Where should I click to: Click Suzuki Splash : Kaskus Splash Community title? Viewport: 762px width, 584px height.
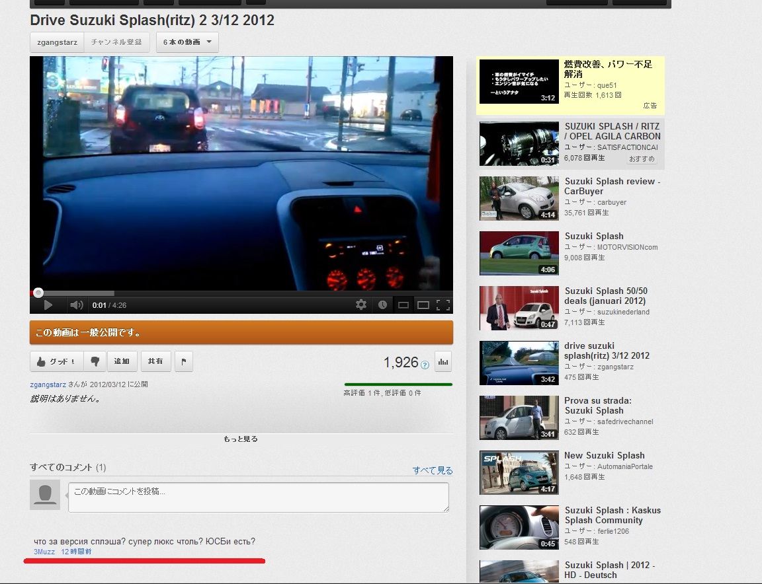tap(613, 515)
